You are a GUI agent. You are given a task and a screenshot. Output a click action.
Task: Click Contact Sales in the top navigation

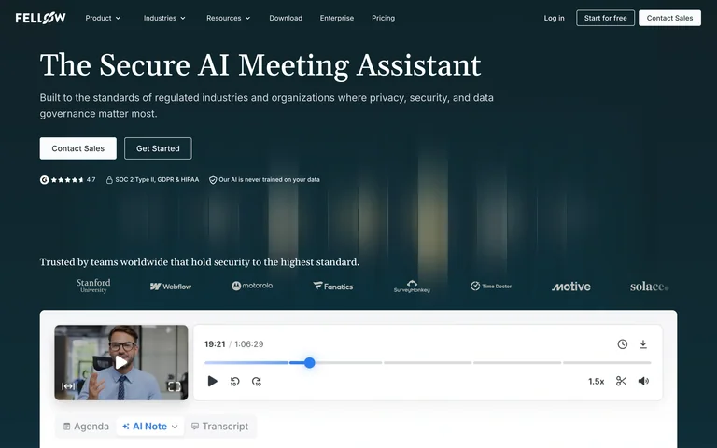pos(670,18)
